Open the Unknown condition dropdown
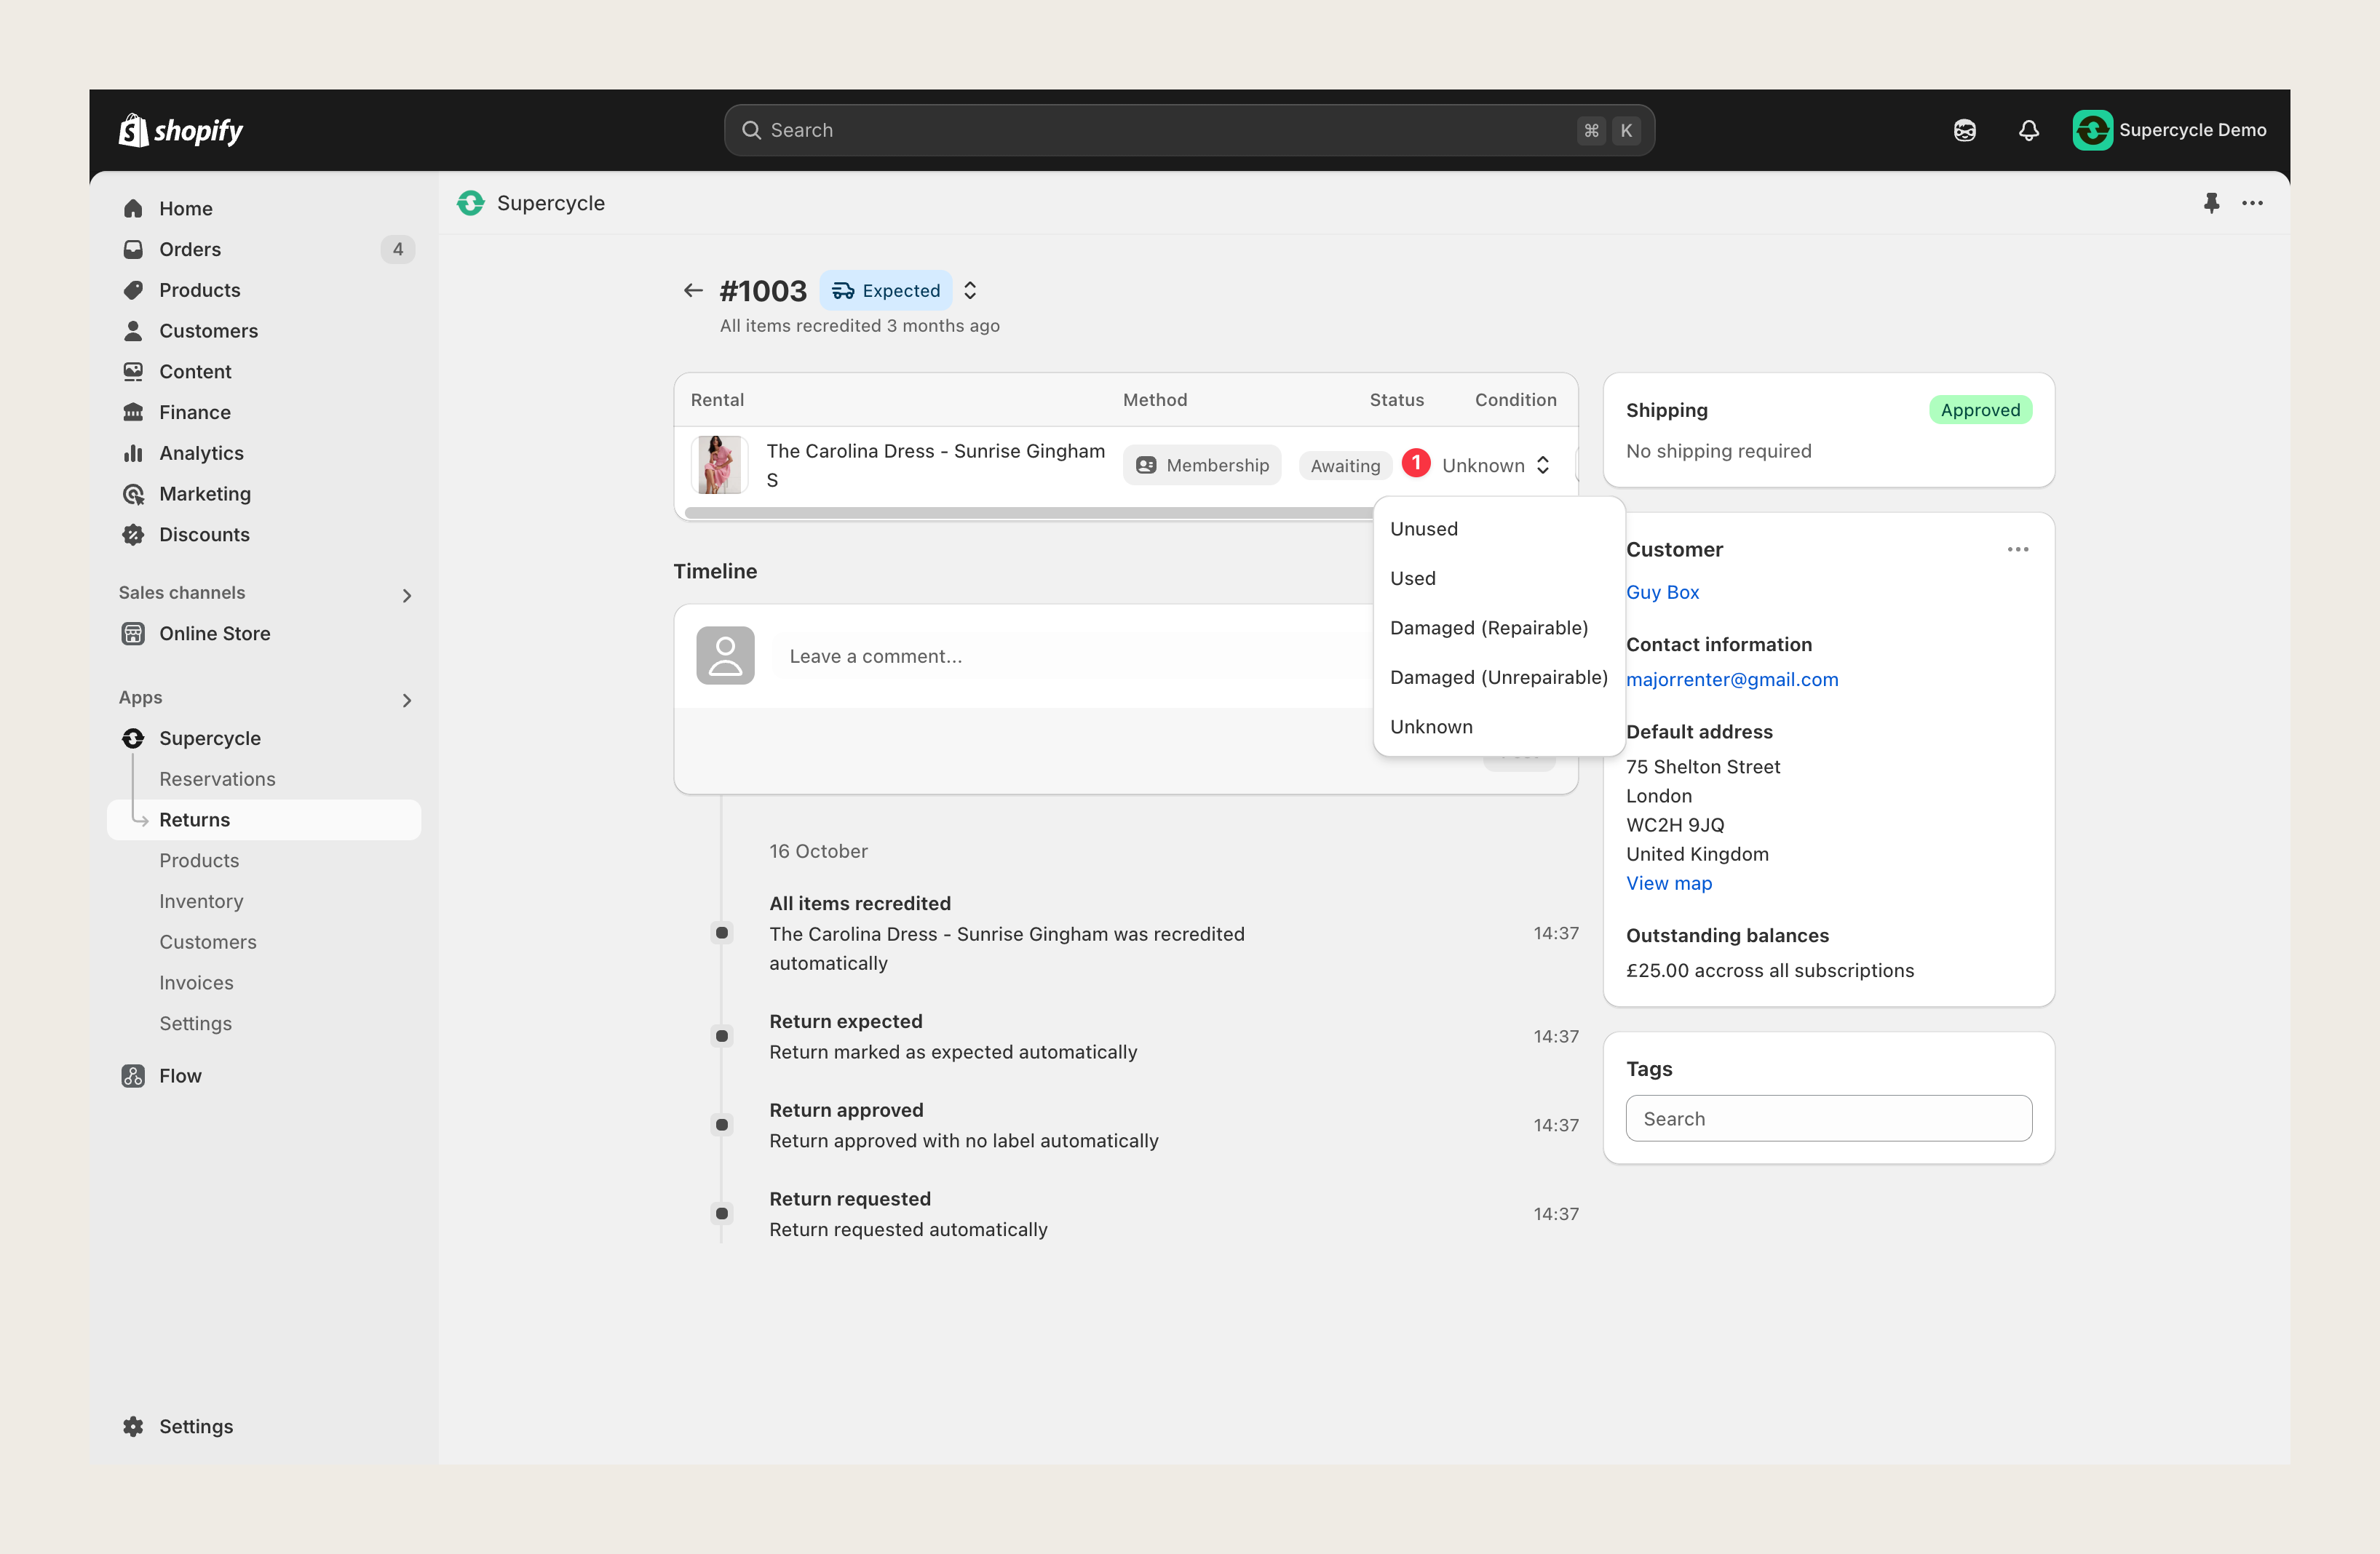The image size is (2380, 1554). 1496,465
